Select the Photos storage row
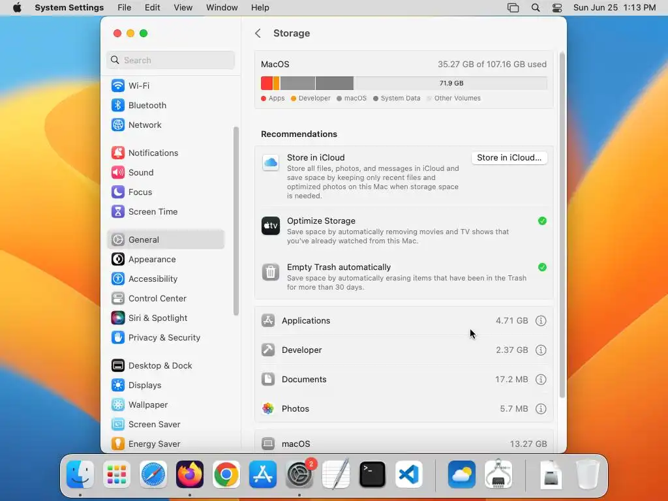 (404, 409)
